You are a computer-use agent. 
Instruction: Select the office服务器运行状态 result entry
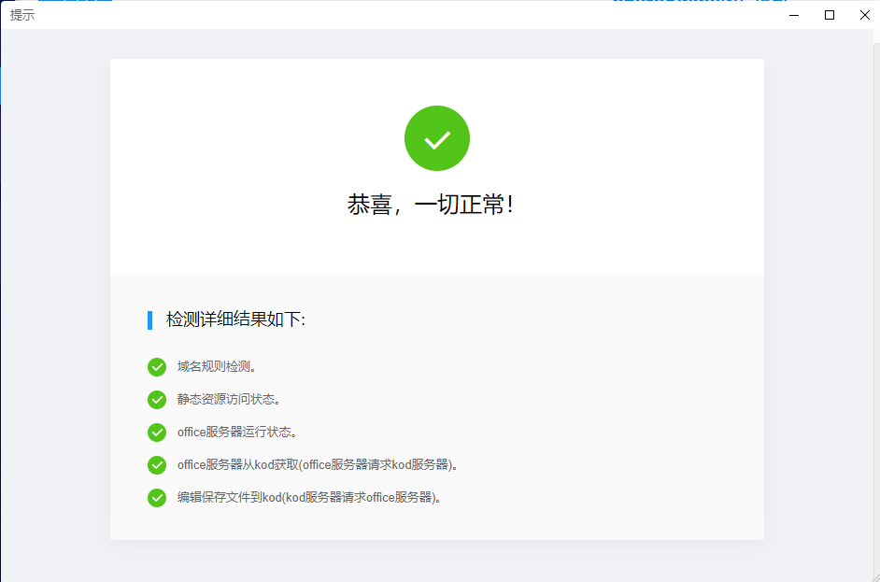click(236, 432)
